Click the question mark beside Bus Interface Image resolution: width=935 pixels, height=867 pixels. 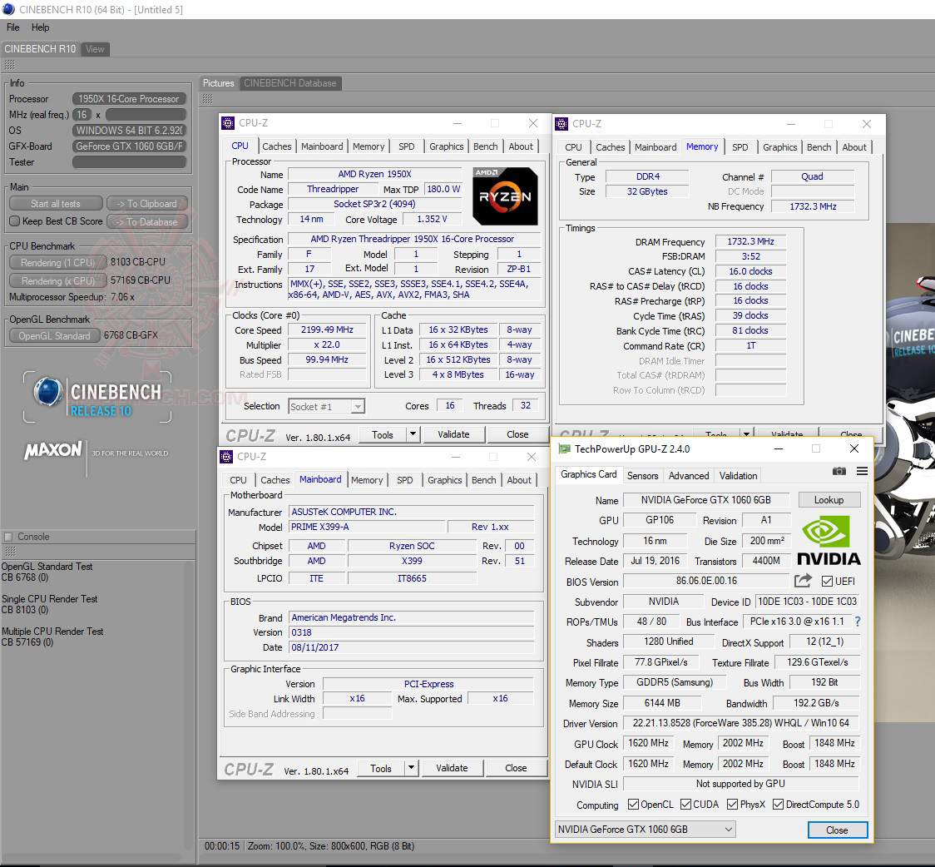[x=857, y=621]
